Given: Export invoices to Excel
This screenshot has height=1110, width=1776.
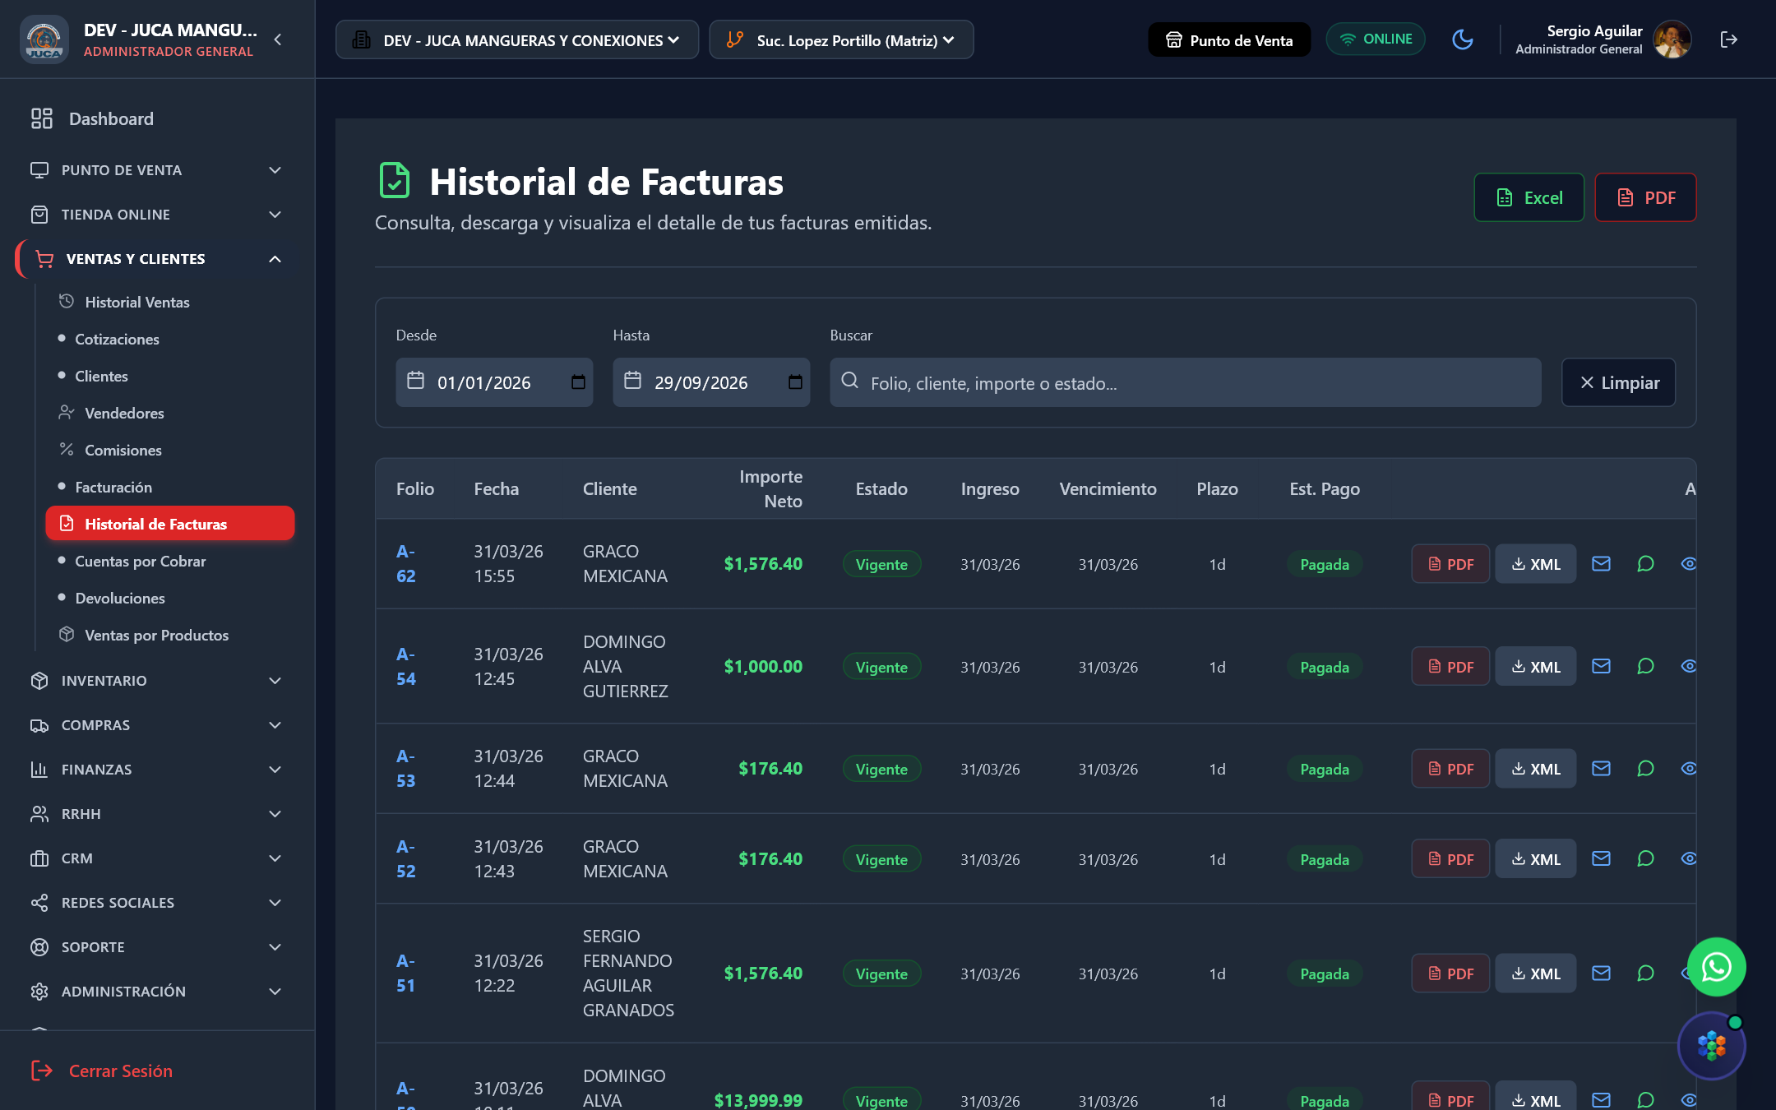Looking at the screenshot, I should 1529,197.
